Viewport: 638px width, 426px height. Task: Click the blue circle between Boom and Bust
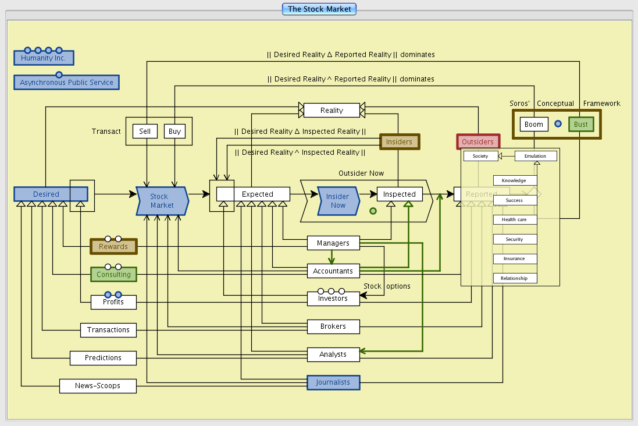[x=558, y=124]
